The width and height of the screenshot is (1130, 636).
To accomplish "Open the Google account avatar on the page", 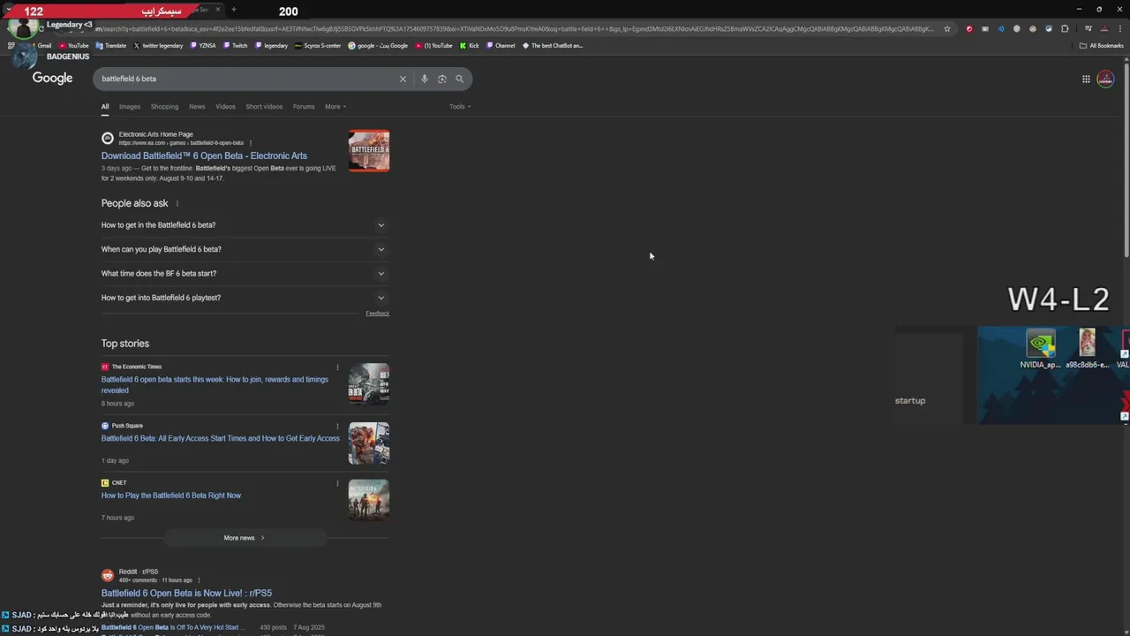I will click(x=1105, y=79).
